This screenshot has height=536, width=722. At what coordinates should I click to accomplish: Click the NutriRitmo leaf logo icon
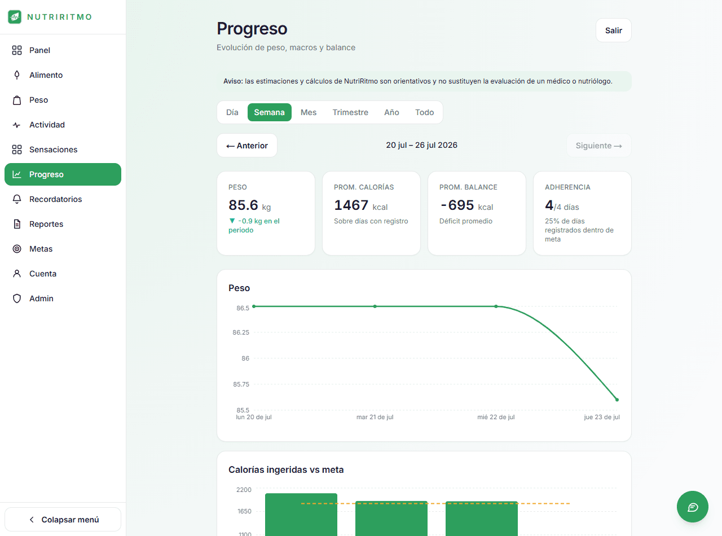point(14,17)
